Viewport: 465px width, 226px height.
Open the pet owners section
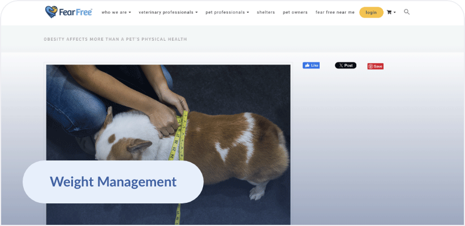(295, 12)
